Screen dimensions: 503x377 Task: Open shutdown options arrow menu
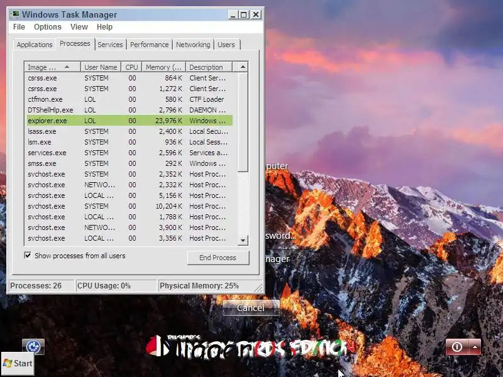(x=475, y=347)
